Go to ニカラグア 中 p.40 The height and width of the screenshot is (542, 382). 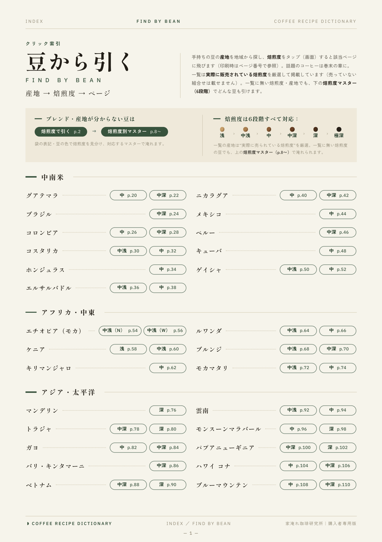[298, 195]
